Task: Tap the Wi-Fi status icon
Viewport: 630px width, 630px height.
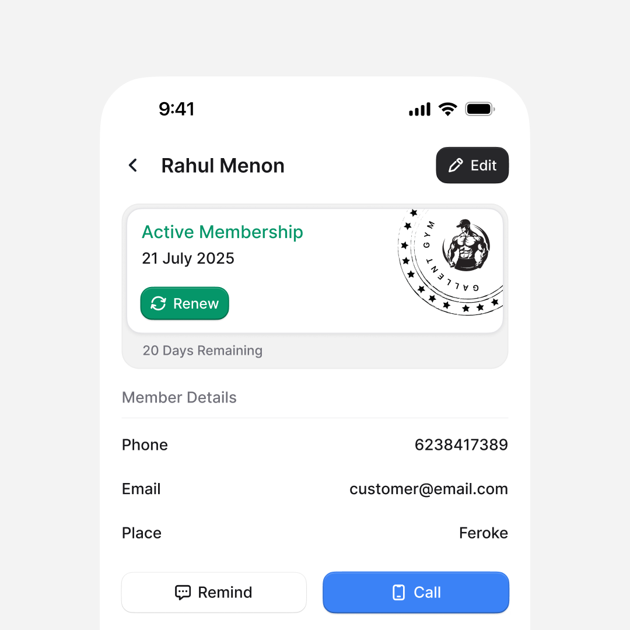Action: click(x=447, y=109)
